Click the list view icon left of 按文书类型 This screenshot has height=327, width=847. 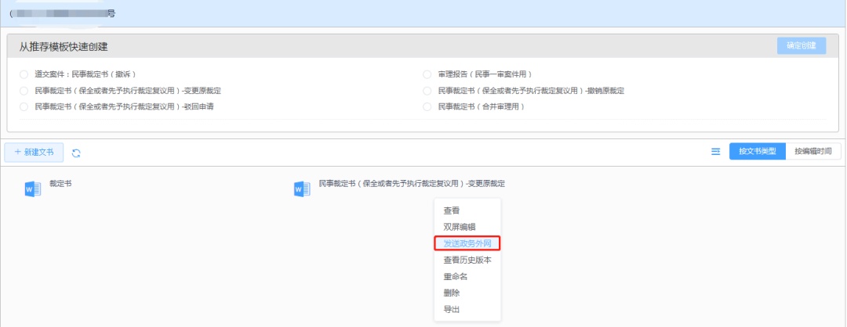(x=715, y=152)
